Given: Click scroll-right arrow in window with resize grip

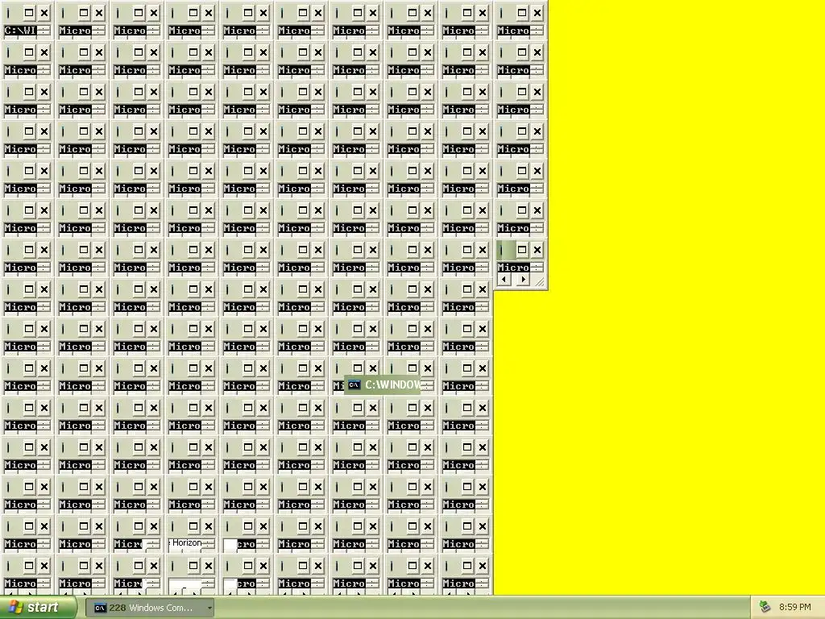Looking at the screenshot, I should (522, 280).
